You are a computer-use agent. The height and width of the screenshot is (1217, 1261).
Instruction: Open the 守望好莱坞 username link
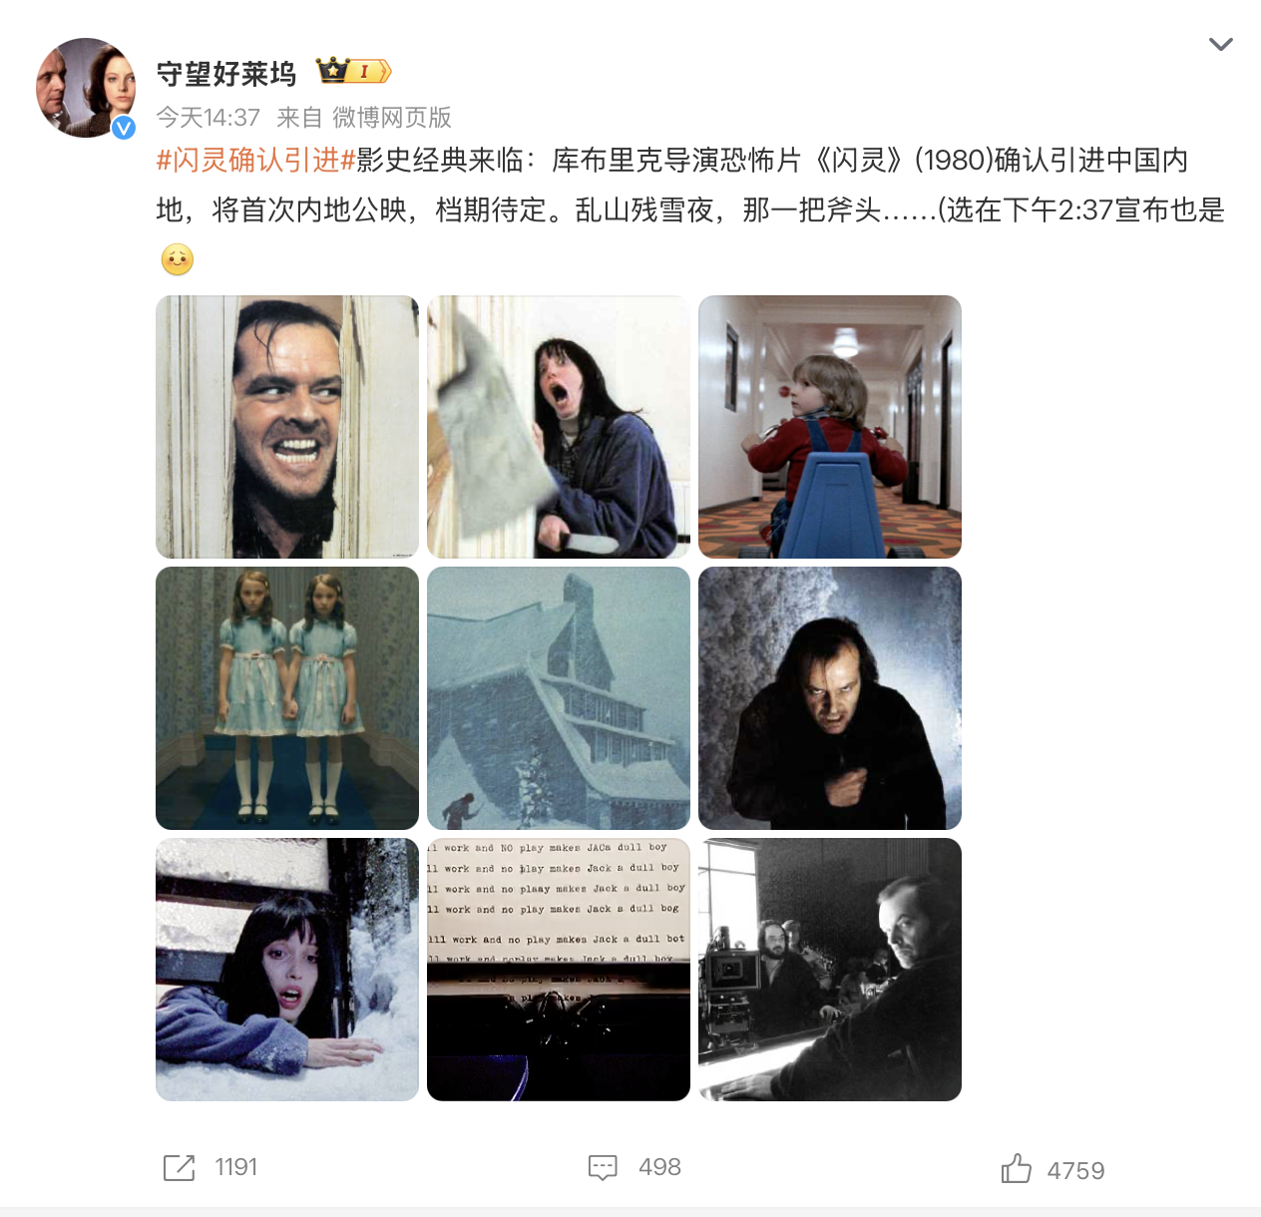(x=226, y=73)
